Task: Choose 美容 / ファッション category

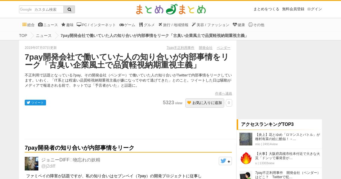Action: pyautogui.click(x=211, y=25)
